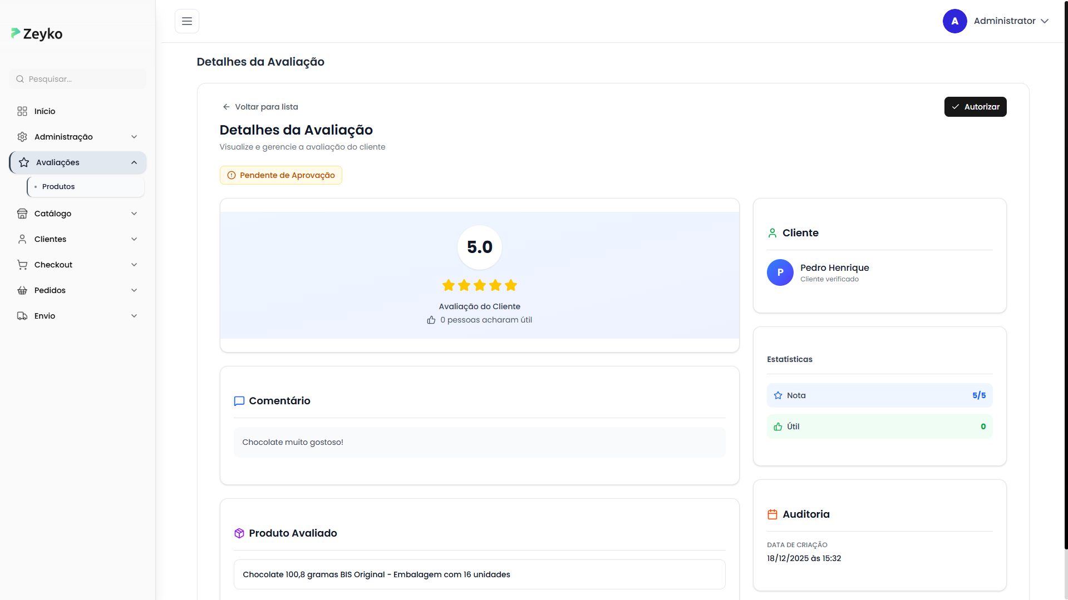
Task: Click the Início dashboard grid icon
Action: click(22, 111)
